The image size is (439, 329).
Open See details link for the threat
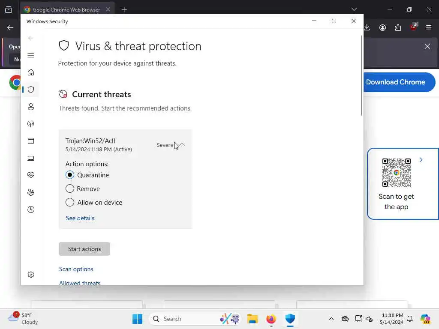point(80,218)
